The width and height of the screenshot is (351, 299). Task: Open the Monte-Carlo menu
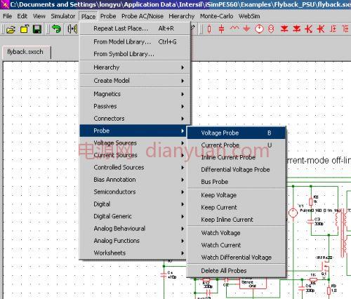tap(216, 16)
